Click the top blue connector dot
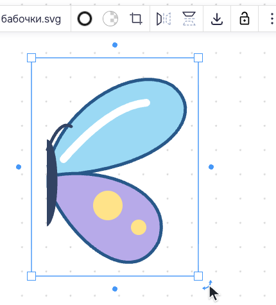 click(115, 45)
